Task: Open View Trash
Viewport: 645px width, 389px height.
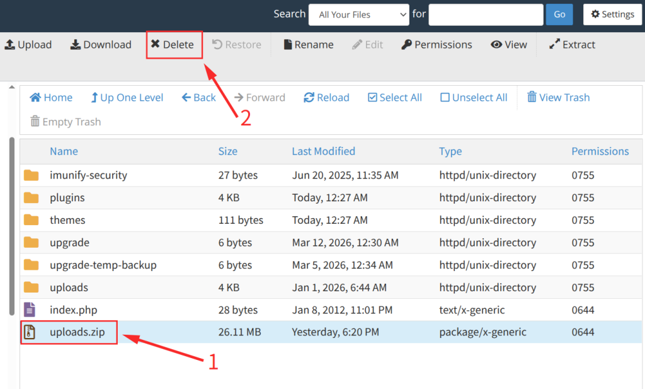Action: (558, 98)
